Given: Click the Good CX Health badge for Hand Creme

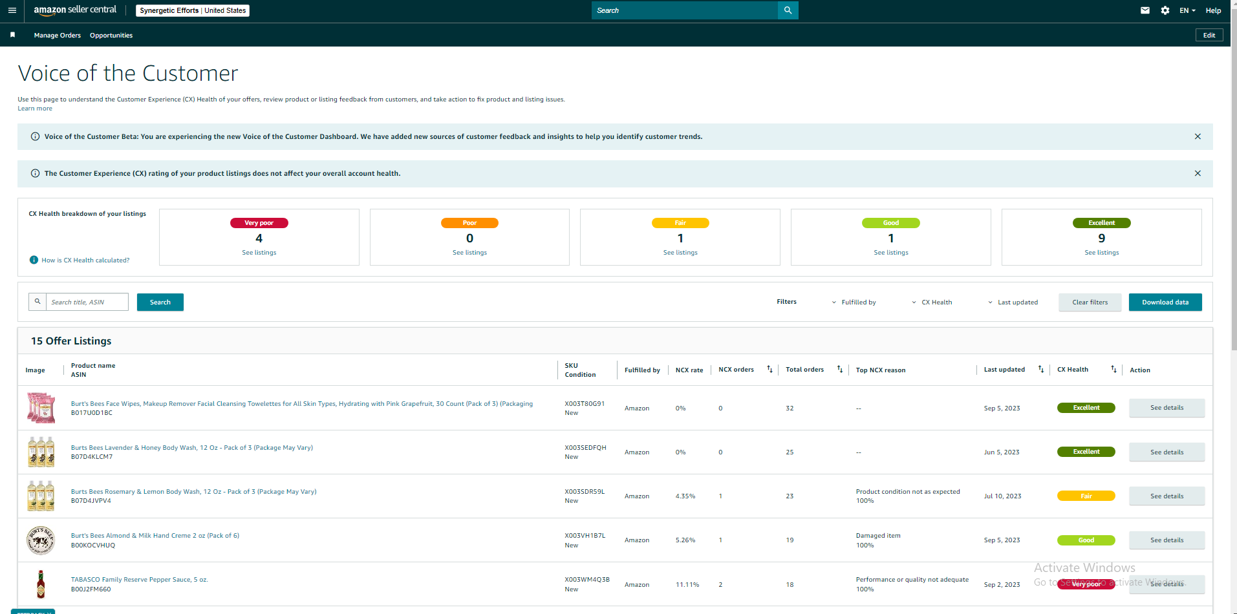Looking at the screenshot, I should pos(1086,540).
